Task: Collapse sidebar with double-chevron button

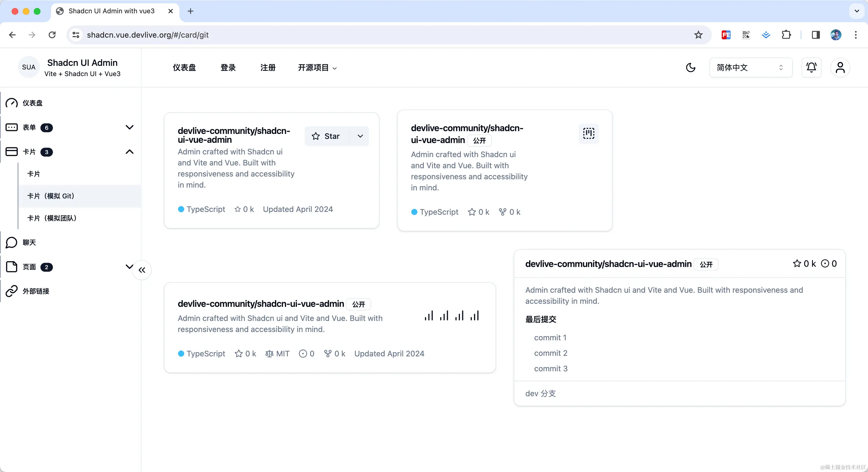Action: 142,270
